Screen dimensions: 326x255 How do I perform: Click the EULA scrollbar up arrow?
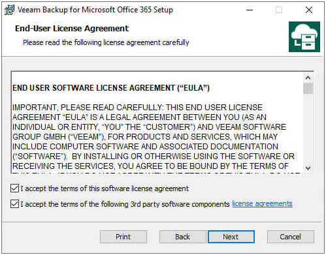(x=308, y=78)
